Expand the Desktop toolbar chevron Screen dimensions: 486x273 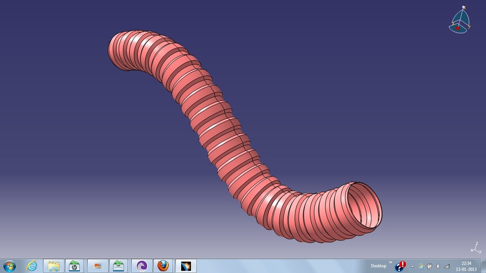tap(390, 262)
